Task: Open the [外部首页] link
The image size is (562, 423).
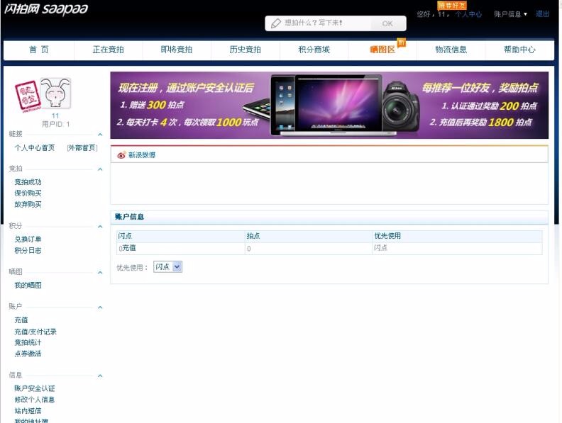Action: coord(82,148)
